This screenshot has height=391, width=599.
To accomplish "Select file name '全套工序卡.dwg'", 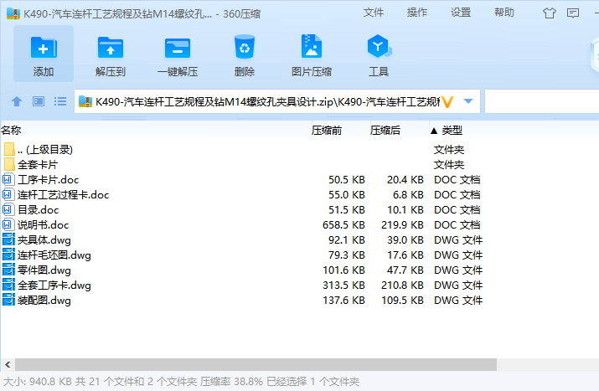I will pyautogui.click(x=54, y=286).
